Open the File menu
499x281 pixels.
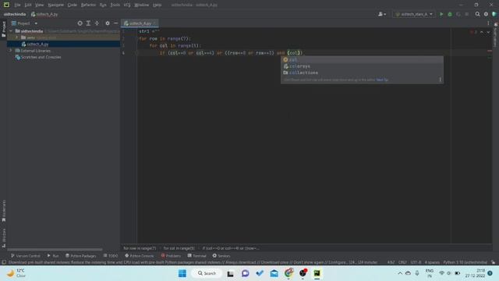pos(17,5)
